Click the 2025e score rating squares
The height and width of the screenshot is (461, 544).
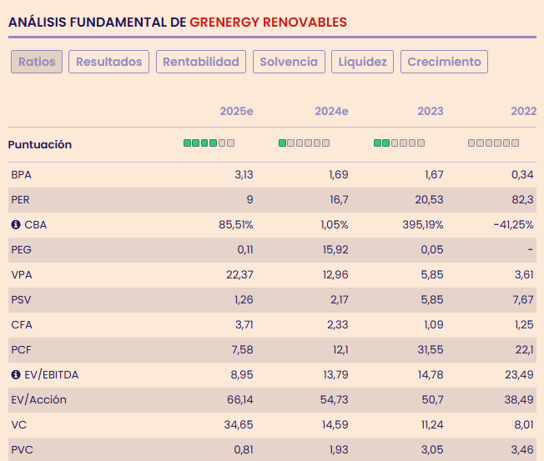(x=209, y=143)
